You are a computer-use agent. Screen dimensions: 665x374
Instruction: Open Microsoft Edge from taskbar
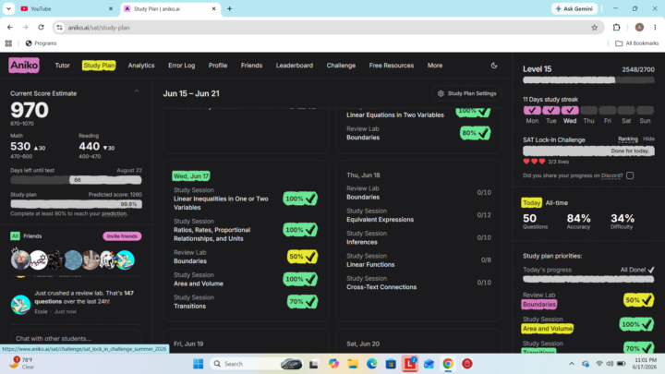(x=371, y=364)
